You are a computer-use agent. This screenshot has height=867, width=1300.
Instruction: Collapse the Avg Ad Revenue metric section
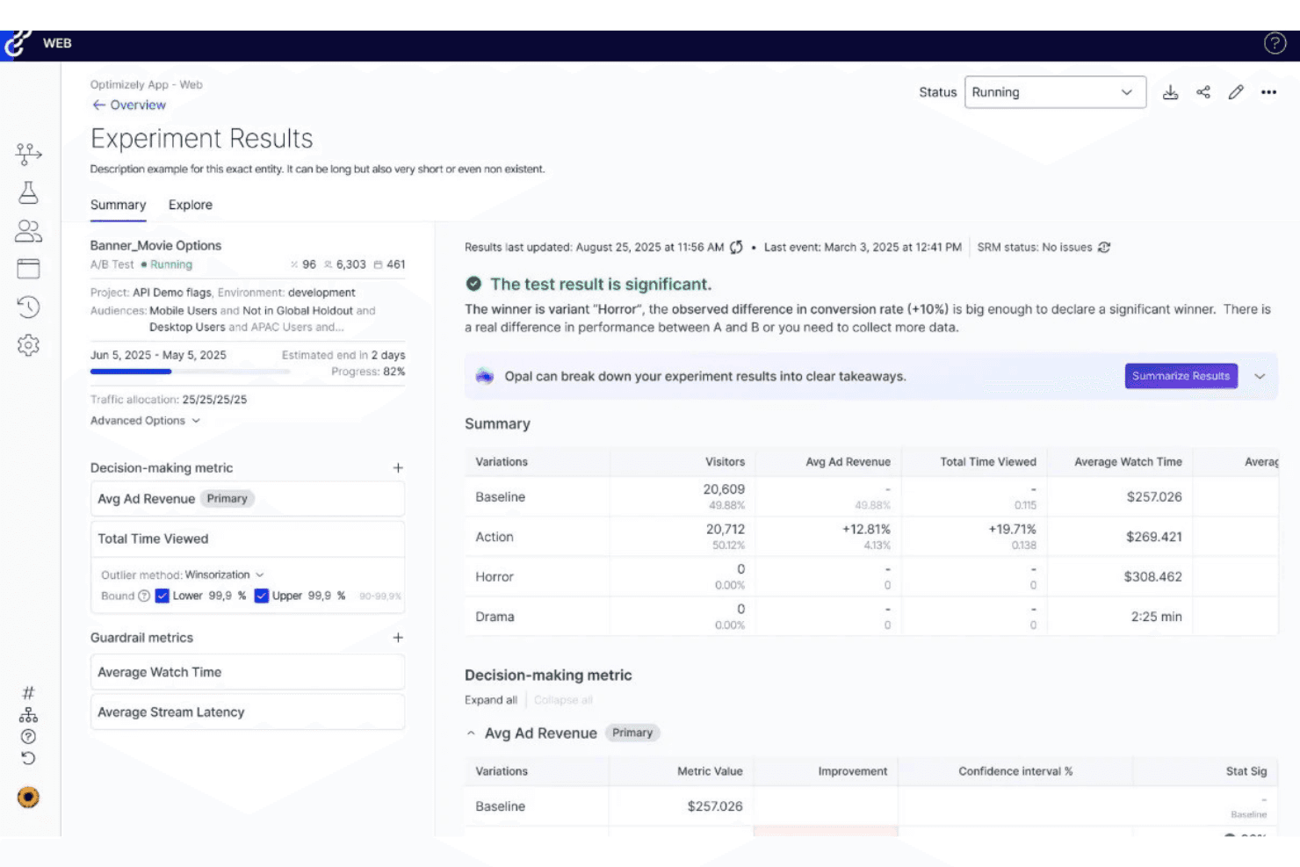tap(471, 733)
